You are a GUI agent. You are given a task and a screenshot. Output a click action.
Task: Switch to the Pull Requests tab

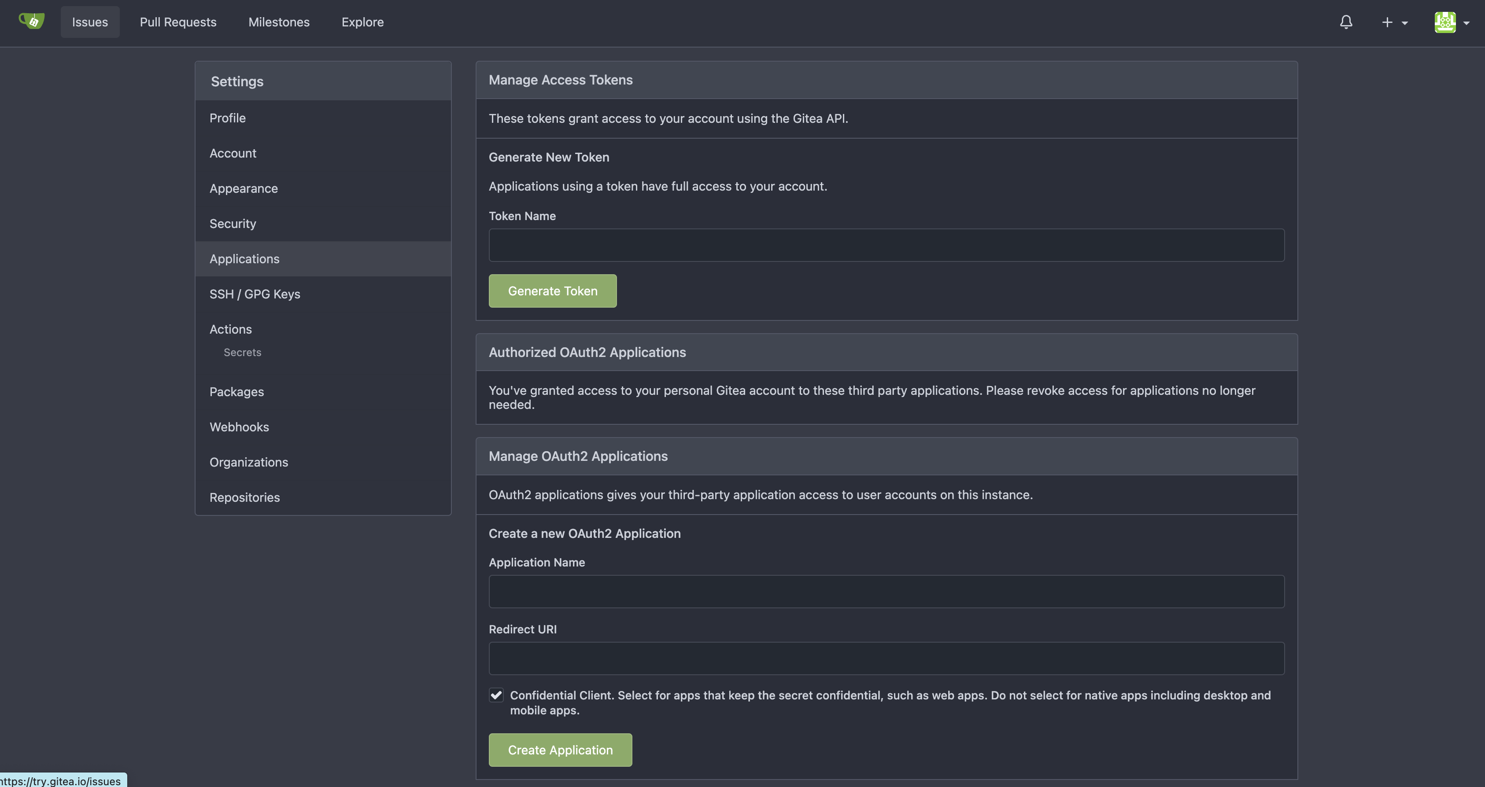pos(178,22)
